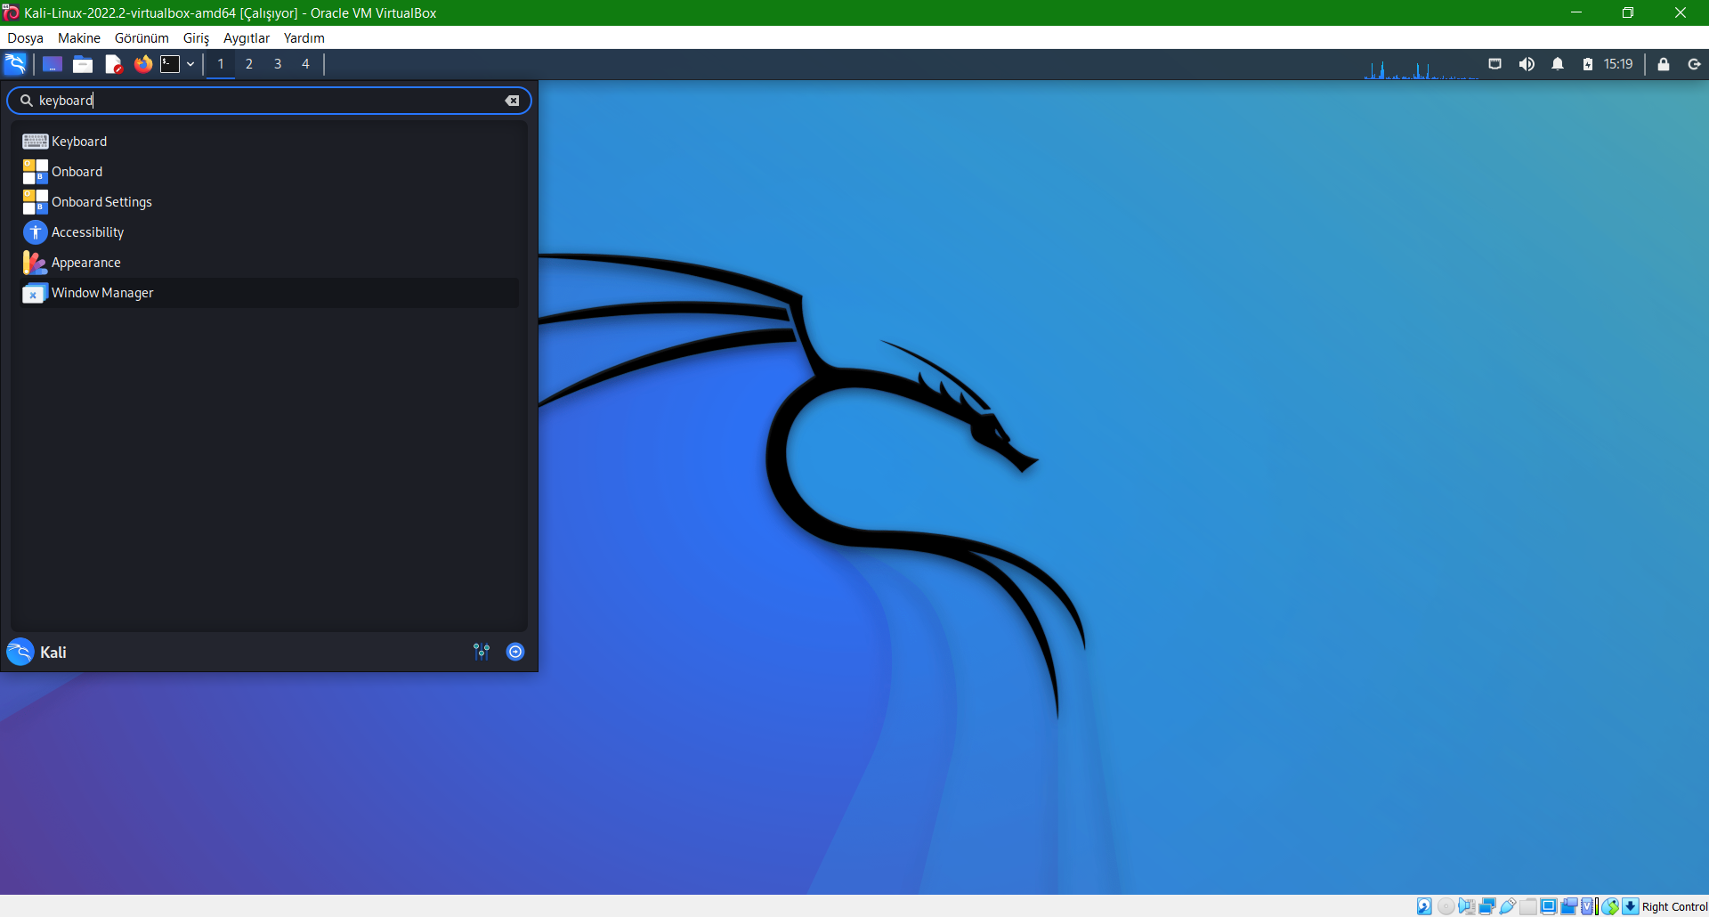
Task: Open Appearance settings entry
Action: [269, 263]
